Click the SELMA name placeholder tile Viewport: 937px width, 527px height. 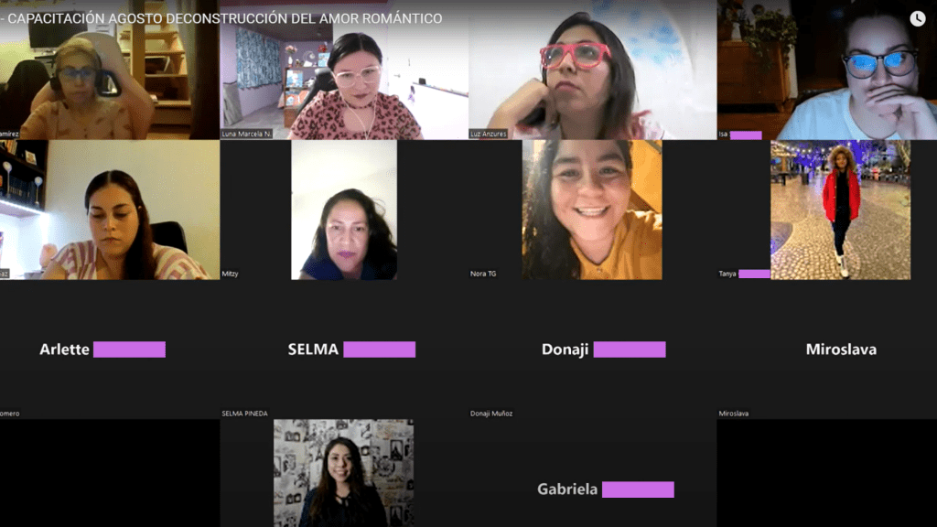tap(344, 350)
